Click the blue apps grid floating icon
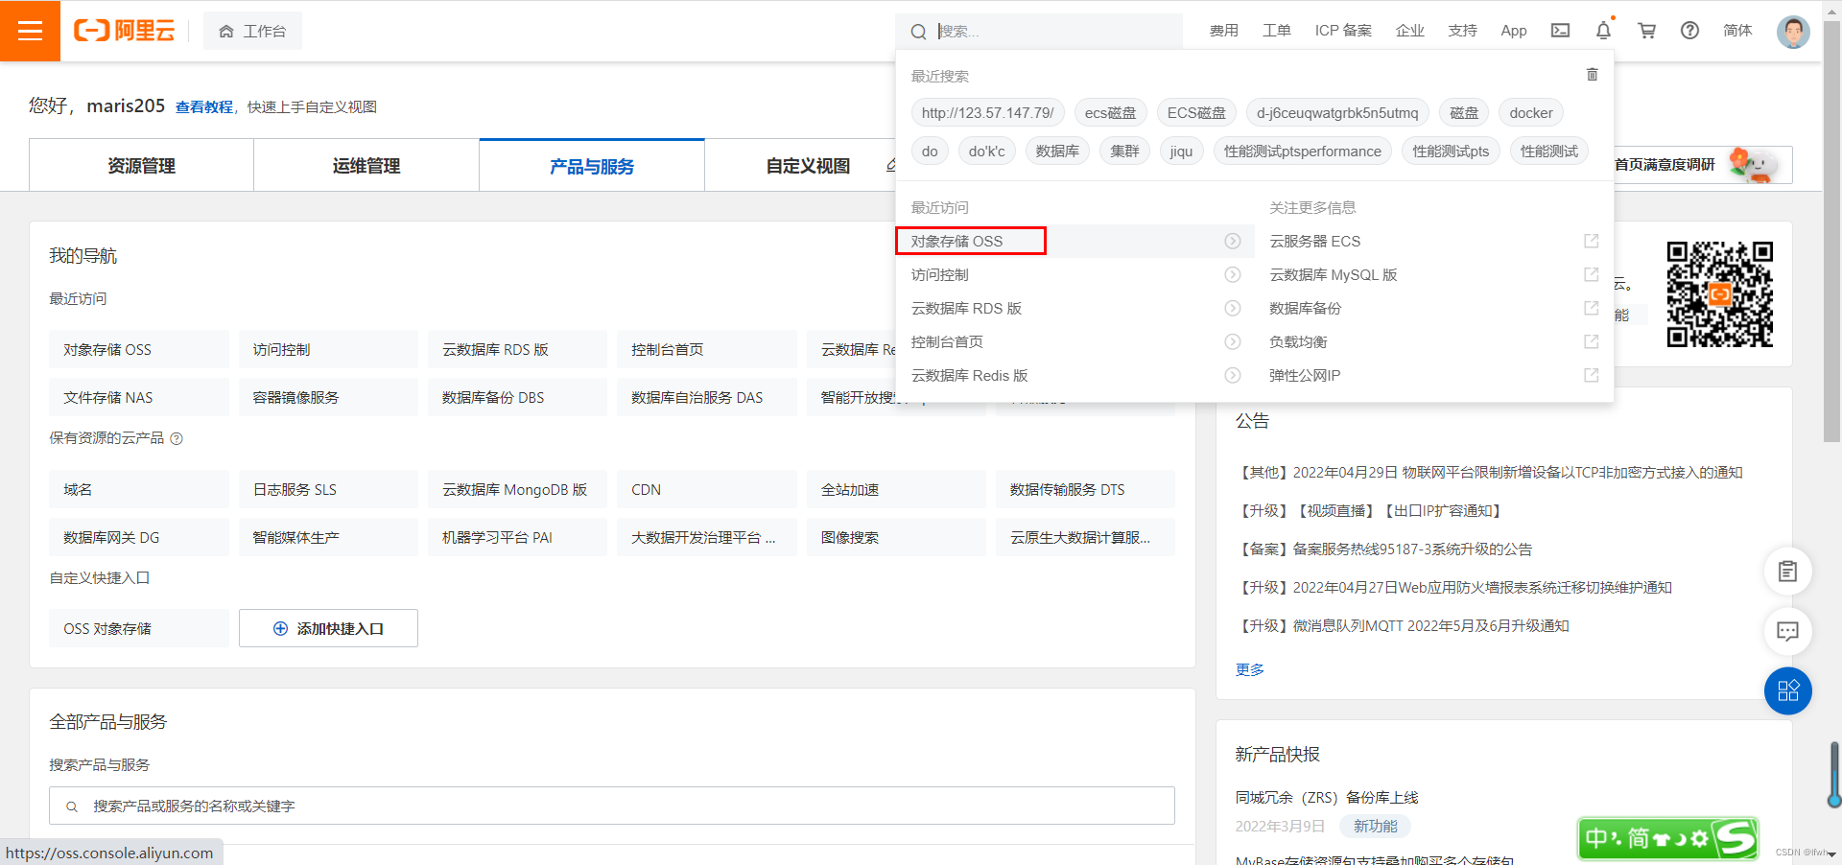This screenshot has height=865, width=1842. [x=1786, y=690]
